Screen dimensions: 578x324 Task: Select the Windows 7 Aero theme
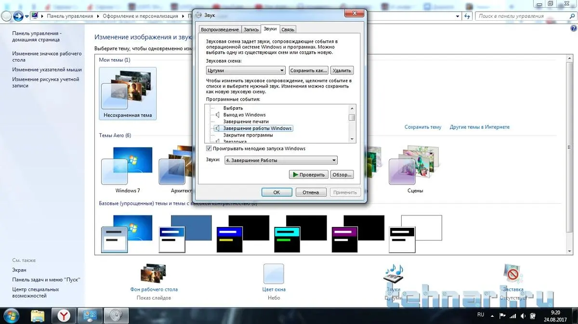tap(127, 170)
